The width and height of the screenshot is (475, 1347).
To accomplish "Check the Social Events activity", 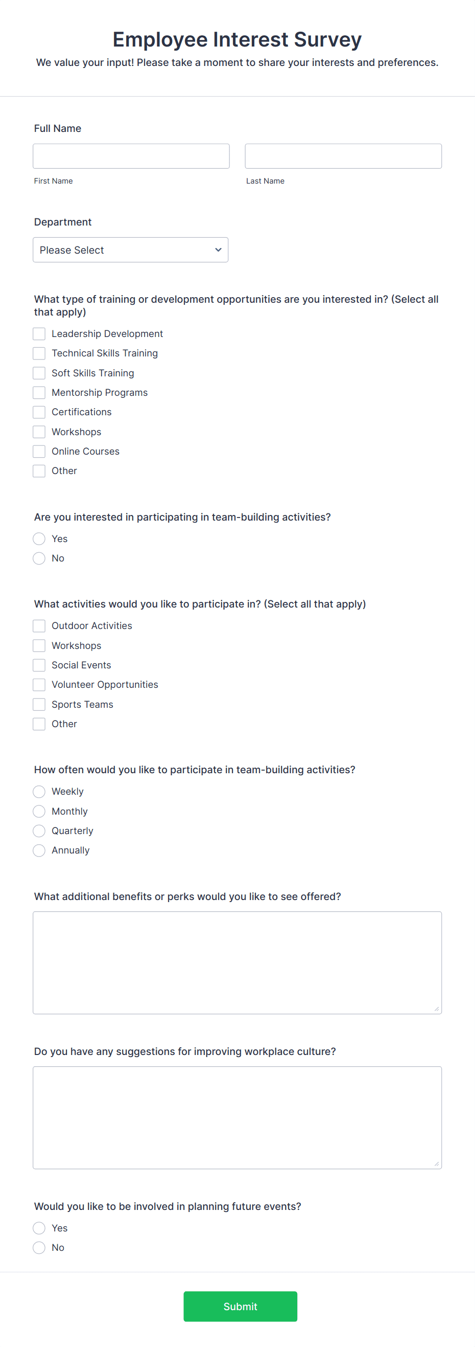I will point(39,665).
